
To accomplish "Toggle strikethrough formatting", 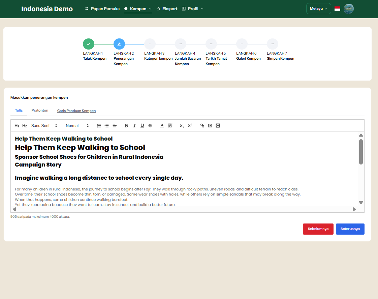I will click(x=150, y=126).
